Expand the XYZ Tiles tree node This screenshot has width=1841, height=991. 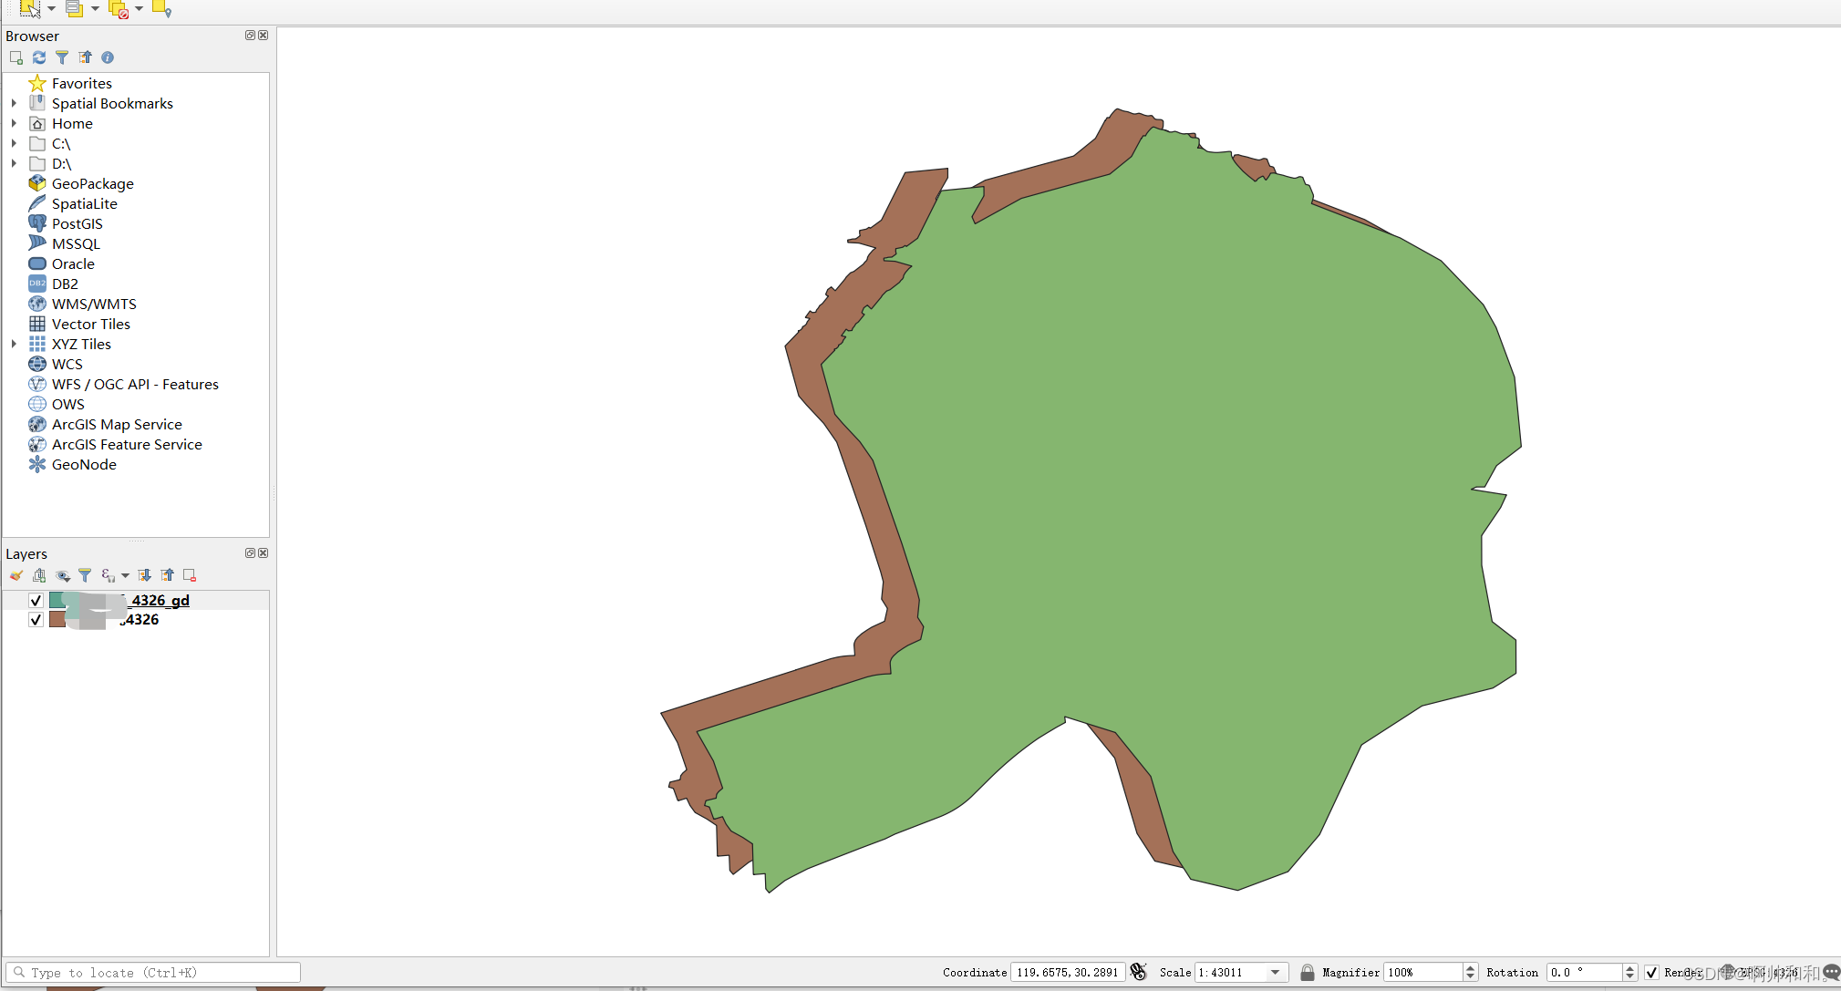coord(14,344)
